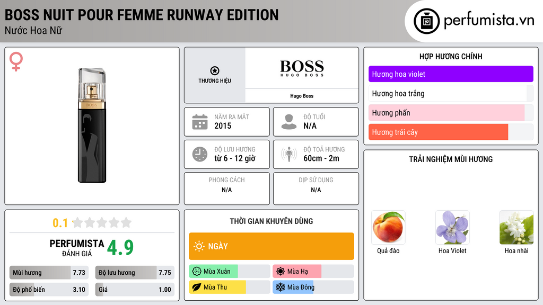Click the Quả đào peach thumbnail

388,227
